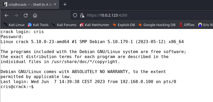Click the cris@crack shell prompt line
Viewport: 213px width, 102px height.
coord(17,87)
